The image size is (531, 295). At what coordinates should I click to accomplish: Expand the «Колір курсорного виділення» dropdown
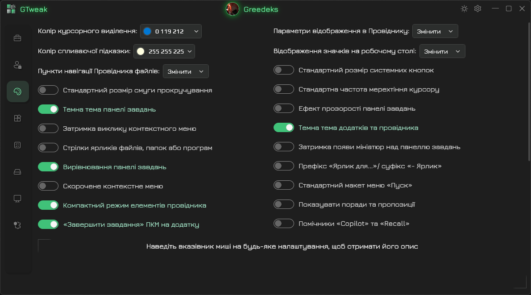pos(171,31)
